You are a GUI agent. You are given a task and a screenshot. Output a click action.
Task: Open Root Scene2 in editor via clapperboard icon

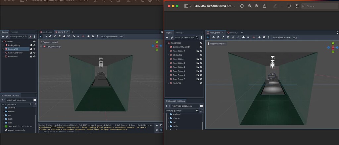point(198,51)
